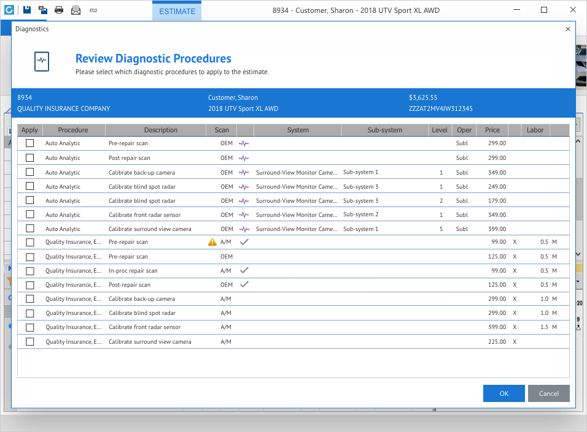Click scan pulse icon on Post repair scan row
The width and height of the screenshot is (587, 432).
click(x=244, y=158)
